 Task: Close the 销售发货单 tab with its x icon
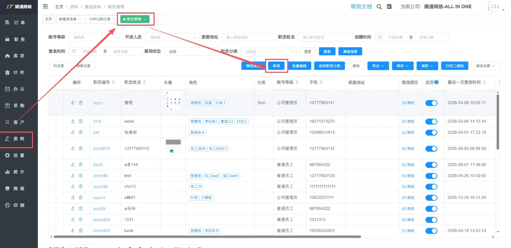click(80, 20)
